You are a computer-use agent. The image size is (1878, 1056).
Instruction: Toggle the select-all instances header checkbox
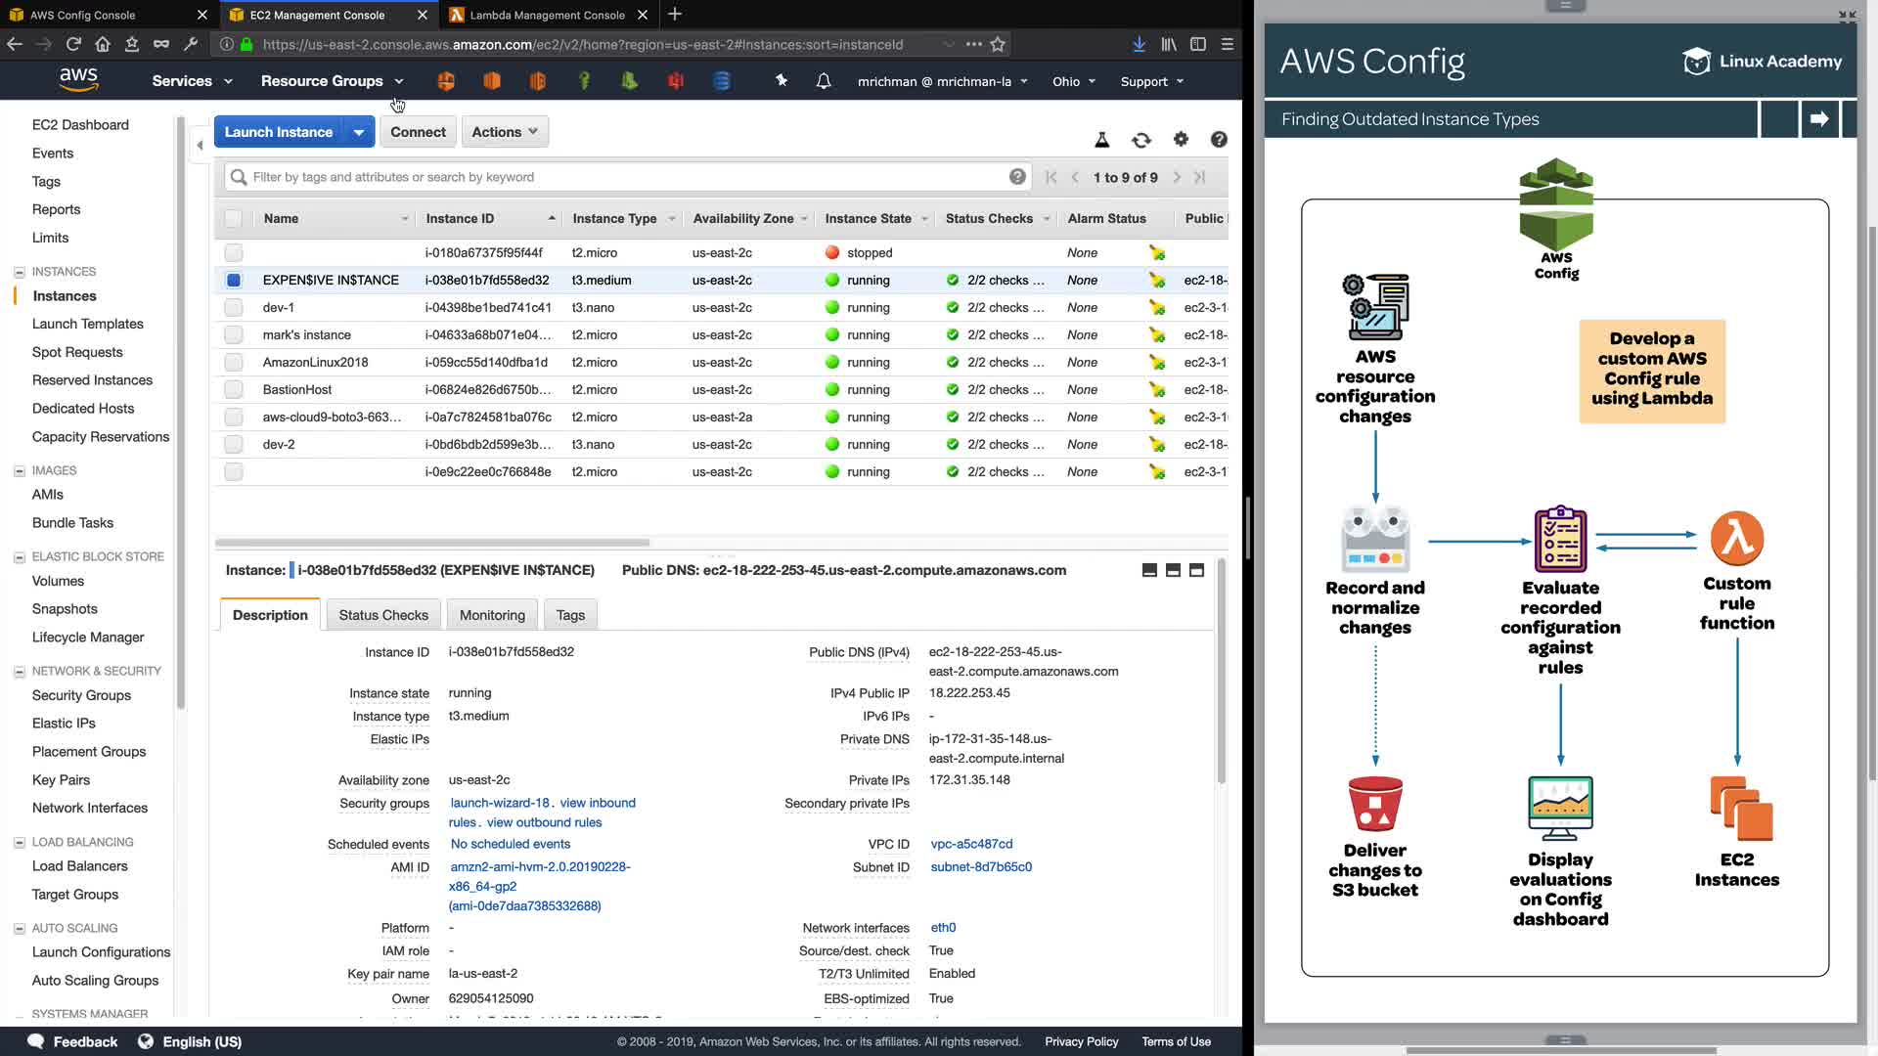pos(233,219)
